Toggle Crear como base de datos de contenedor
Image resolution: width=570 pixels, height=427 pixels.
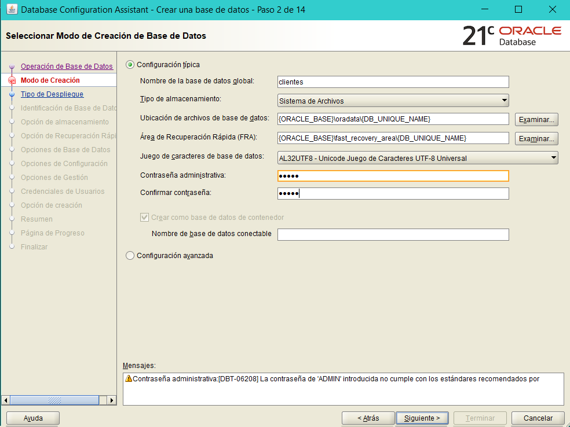click(144, 218)
